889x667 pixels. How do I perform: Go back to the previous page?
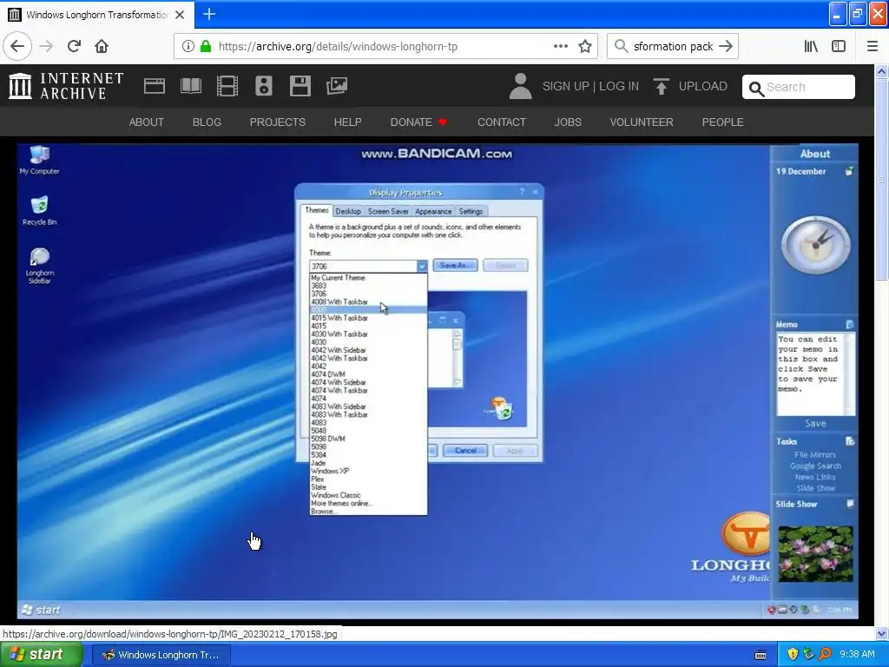click(x=17, y=47)
